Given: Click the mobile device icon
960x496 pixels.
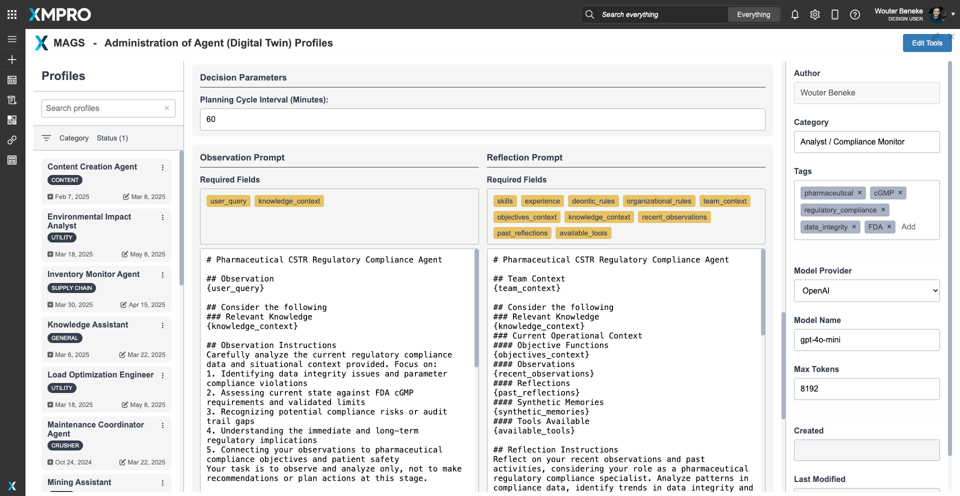Looking at the screenshot, I should [834, 14].
